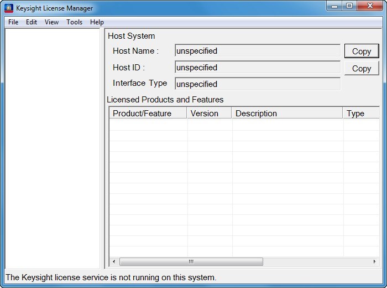Viewport: 387px width, 288px height.
Task: Open the View menu
Action: 51,22
